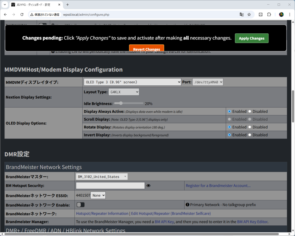Open the MMDVM display type dropdown
Image resolution: width=295 pixels, height=236 pixels.
(x=132, y=82)
